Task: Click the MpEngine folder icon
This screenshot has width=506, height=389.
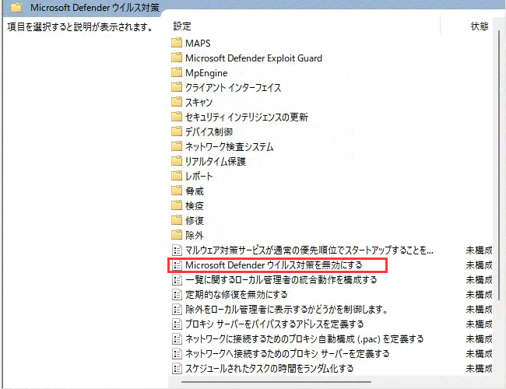Action: 177,72
